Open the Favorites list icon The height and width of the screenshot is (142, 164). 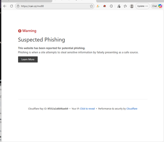click(125, 6)
